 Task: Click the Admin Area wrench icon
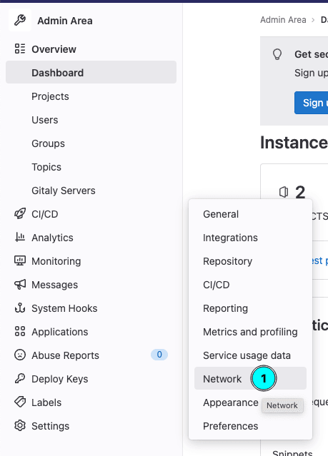pyautogui.click(x=20, y=20)
